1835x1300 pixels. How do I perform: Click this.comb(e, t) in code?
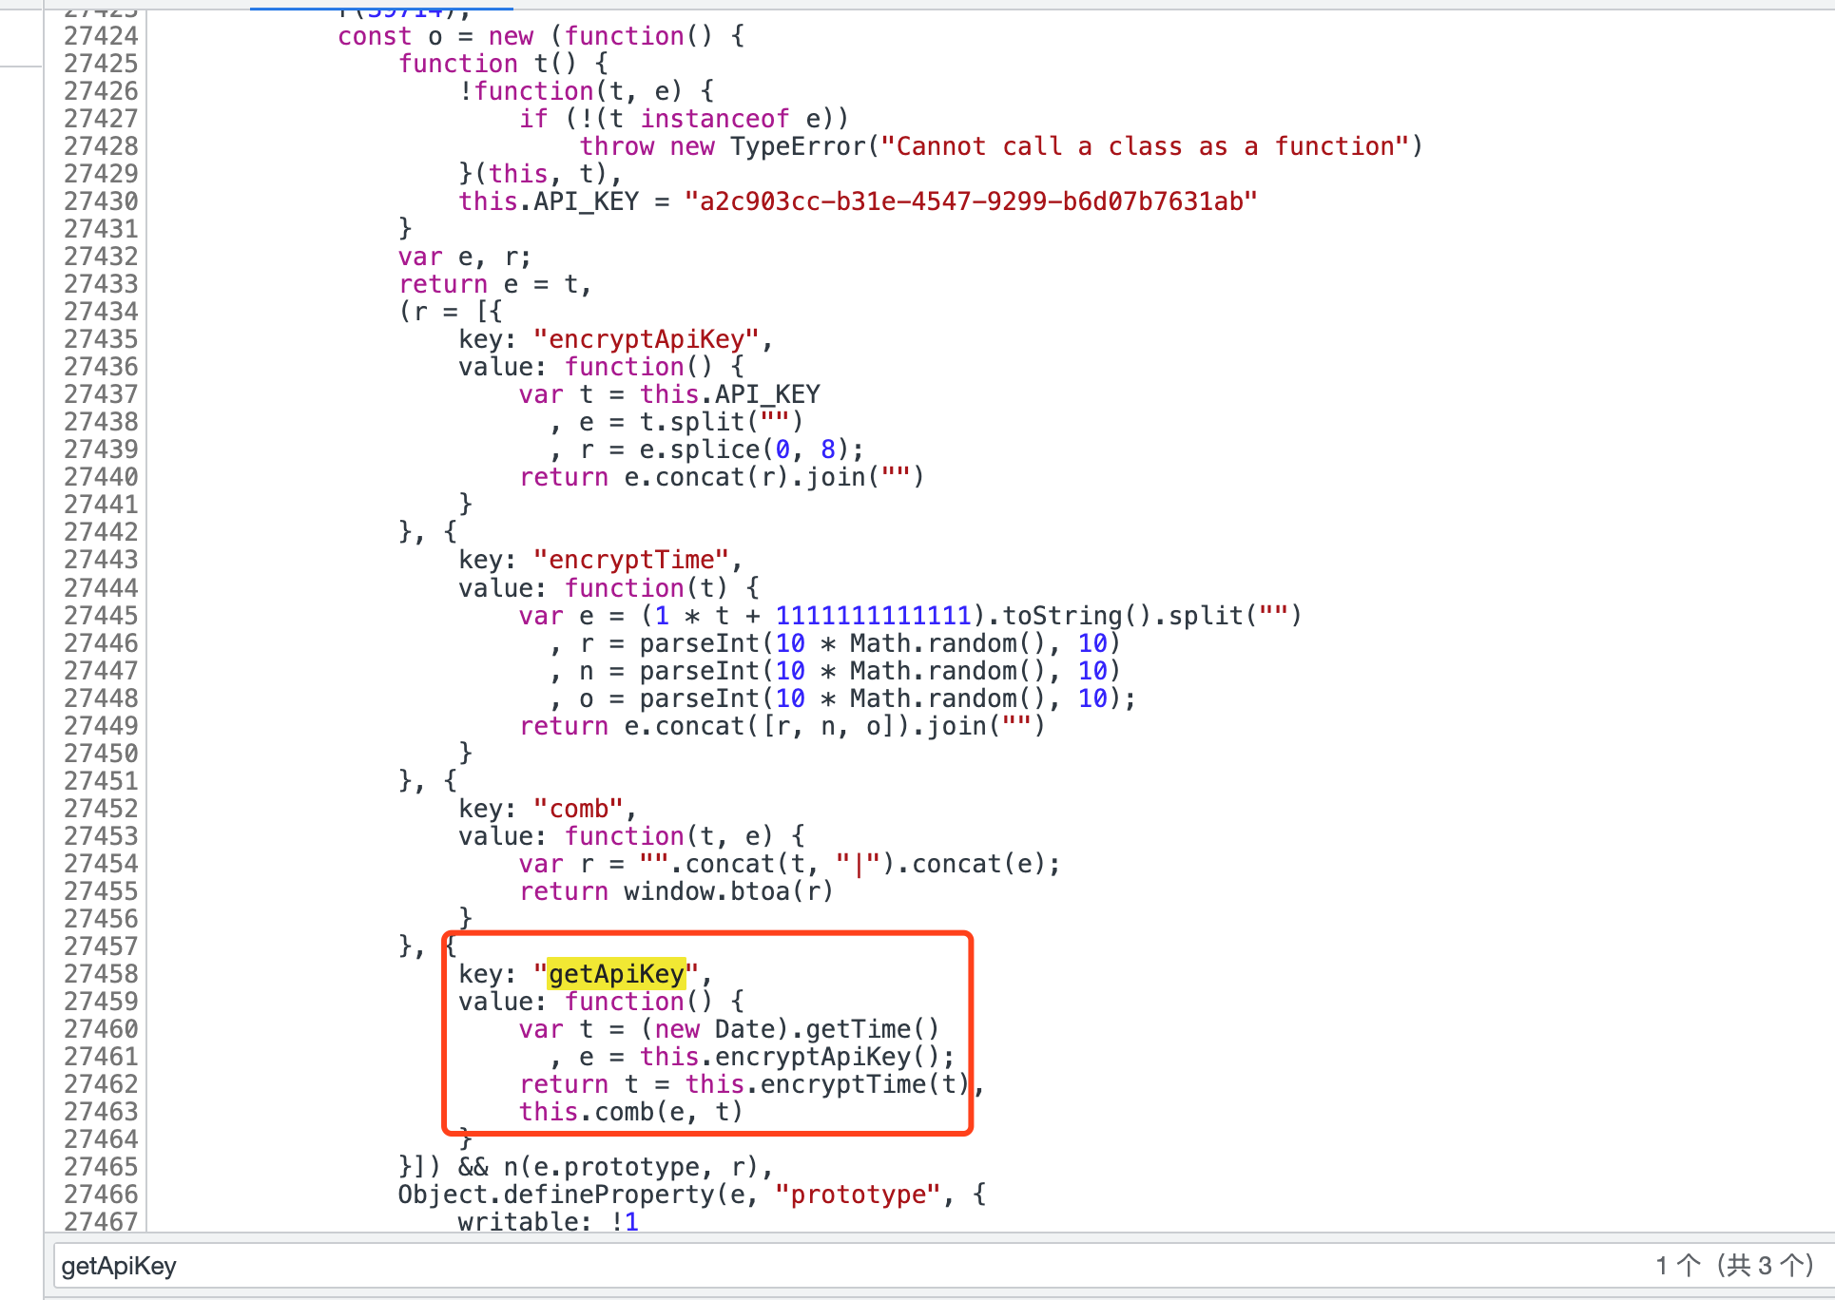pyautogui.click(x=630, y=1112)
